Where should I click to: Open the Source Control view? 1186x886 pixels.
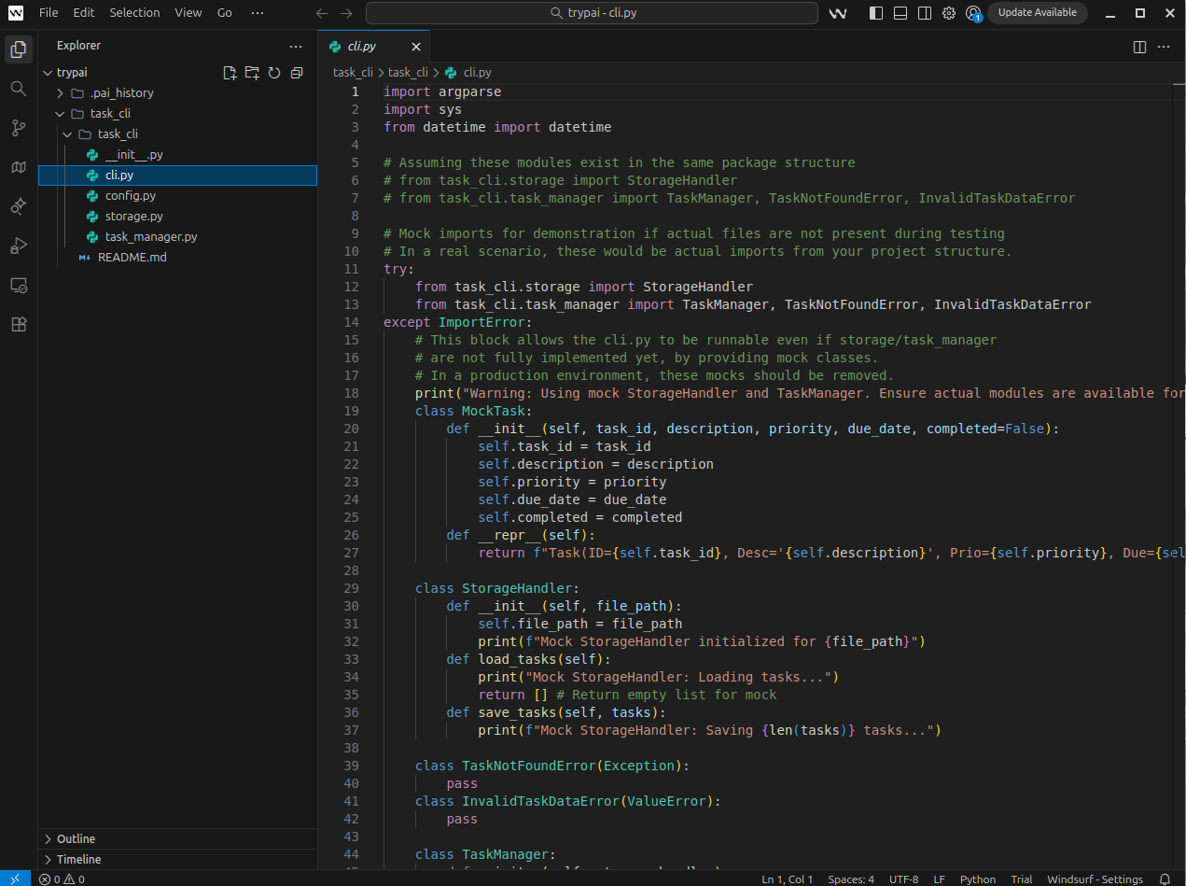click(x=18, y=128)
